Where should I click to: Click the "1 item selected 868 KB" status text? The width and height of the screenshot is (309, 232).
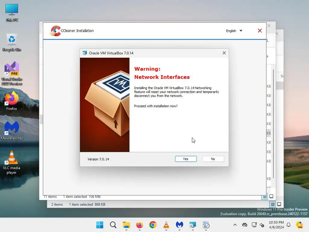(87, 205)
